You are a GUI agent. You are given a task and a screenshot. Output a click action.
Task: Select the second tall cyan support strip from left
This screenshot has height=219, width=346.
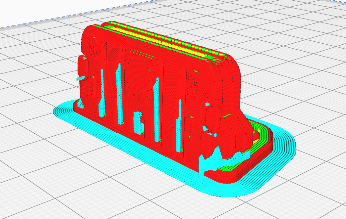coord(119,94)
